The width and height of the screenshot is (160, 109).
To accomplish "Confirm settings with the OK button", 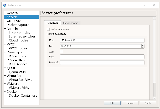I will (x=112, y=103).
